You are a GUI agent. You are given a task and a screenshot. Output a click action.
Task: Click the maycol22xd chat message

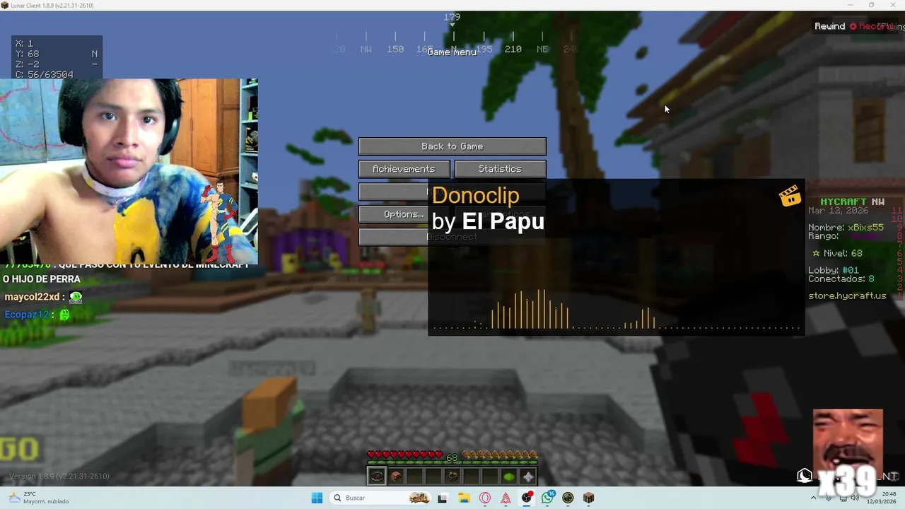[x=43, y=298]
